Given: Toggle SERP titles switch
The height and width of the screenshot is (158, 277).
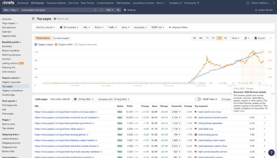Looking at the screenshot, I should pos(198,99).
